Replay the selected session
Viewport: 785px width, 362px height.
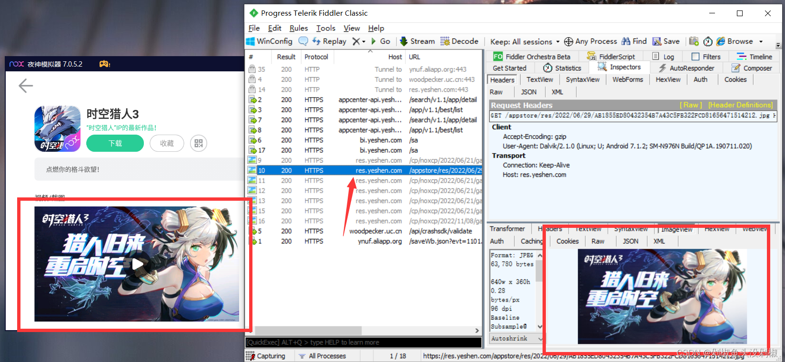coord(329,41)
